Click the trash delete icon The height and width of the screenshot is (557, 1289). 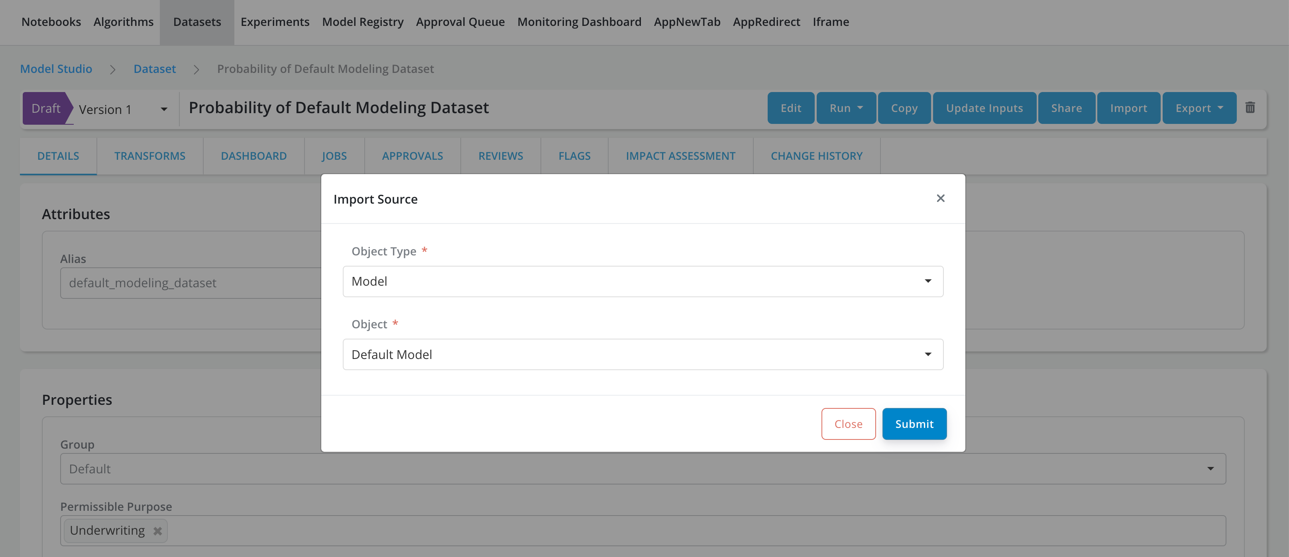(1250, 108)
